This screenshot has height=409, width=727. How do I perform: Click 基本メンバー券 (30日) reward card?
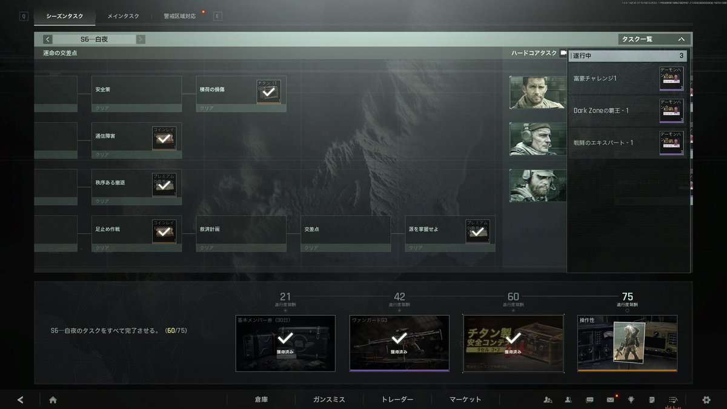(285, 343)
